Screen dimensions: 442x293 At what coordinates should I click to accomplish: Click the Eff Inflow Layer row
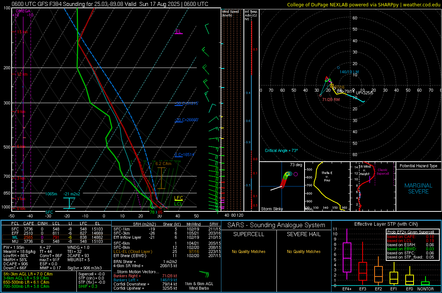[x=167, y=237]
